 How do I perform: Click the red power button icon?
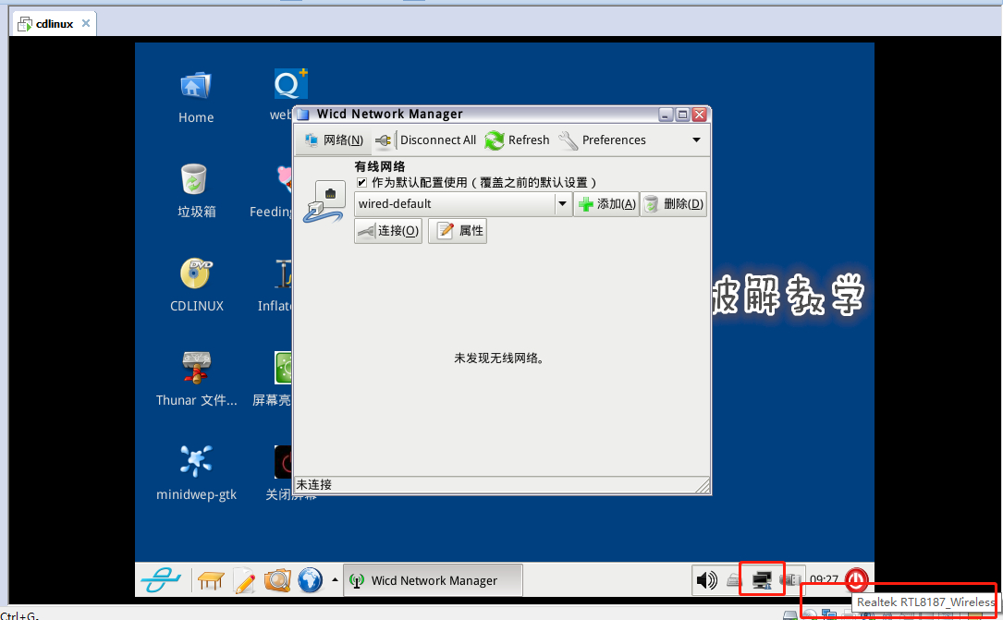pyautogui.click(x=857, y=580)
